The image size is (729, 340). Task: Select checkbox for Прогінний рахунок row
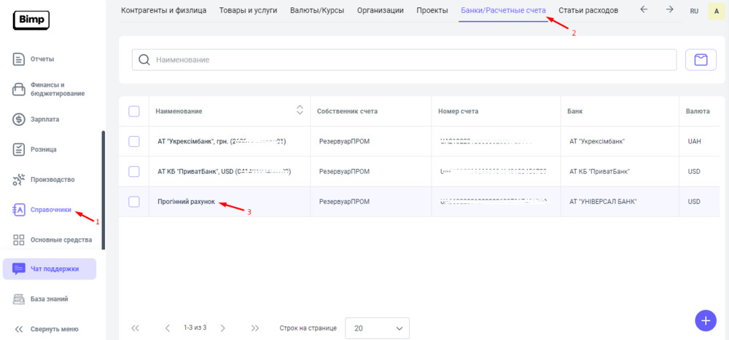[x=134, y=202]
